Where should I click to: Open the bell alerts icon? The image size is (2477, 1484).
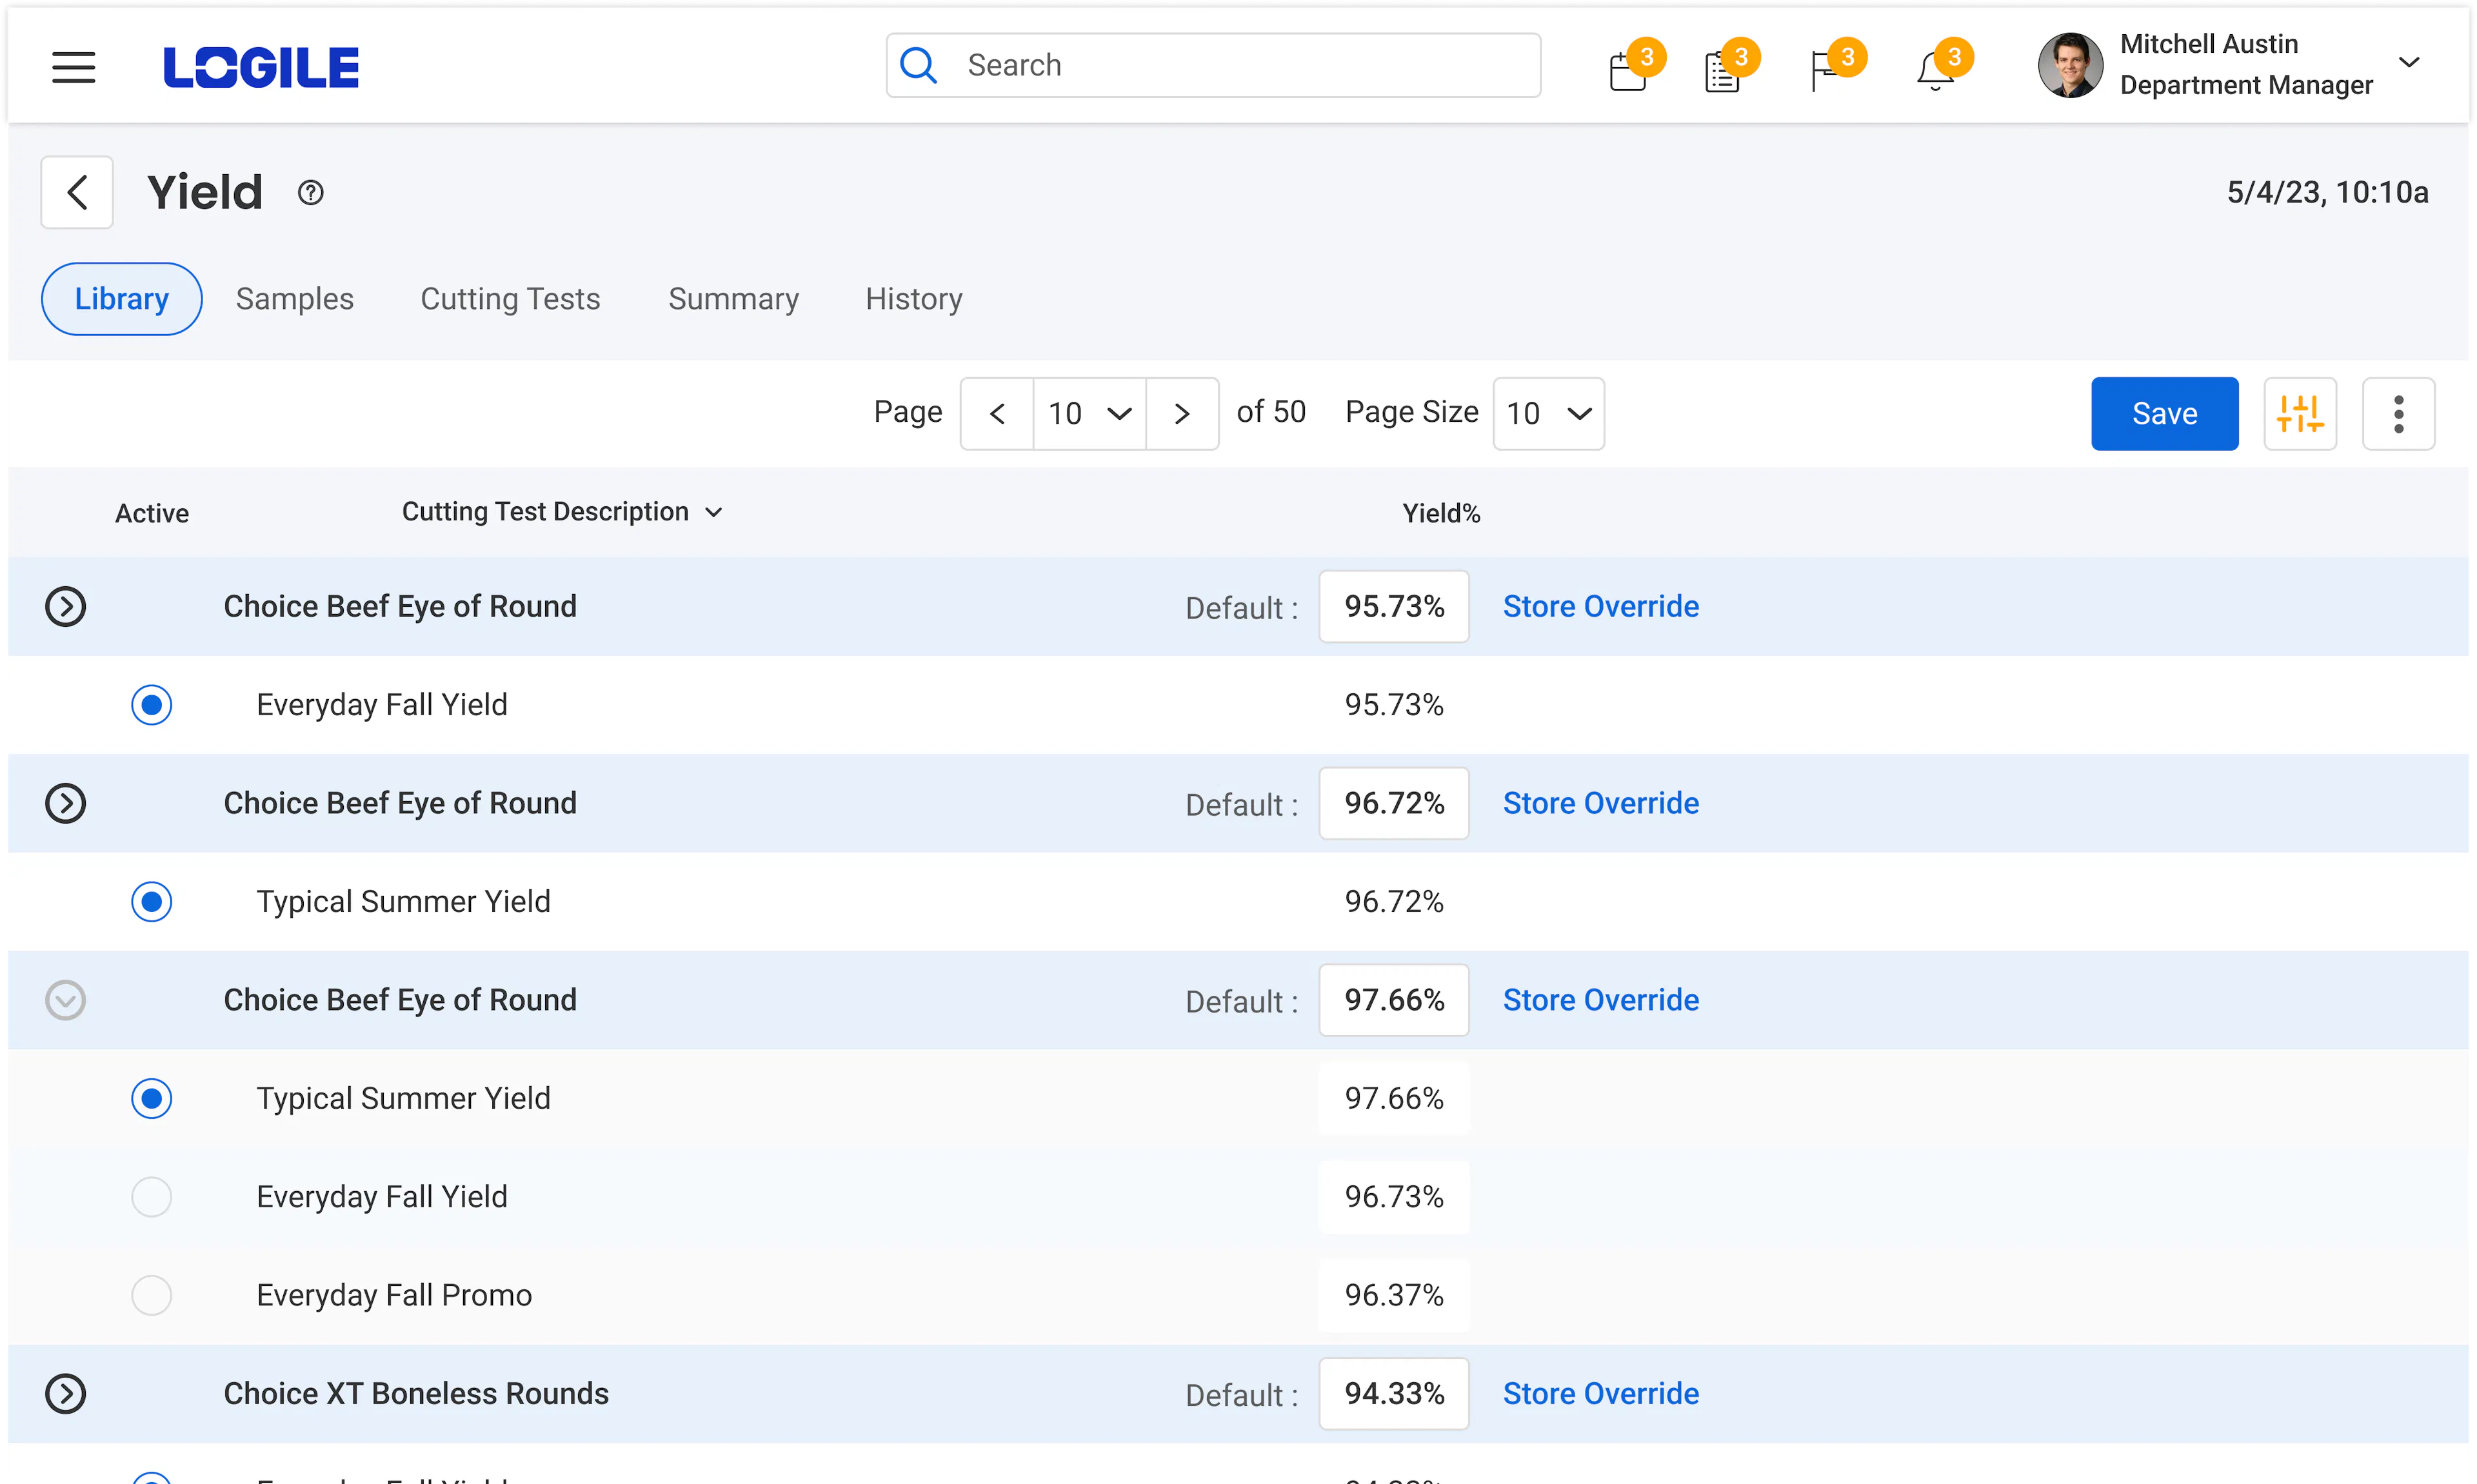click(x=1934, y=71)
